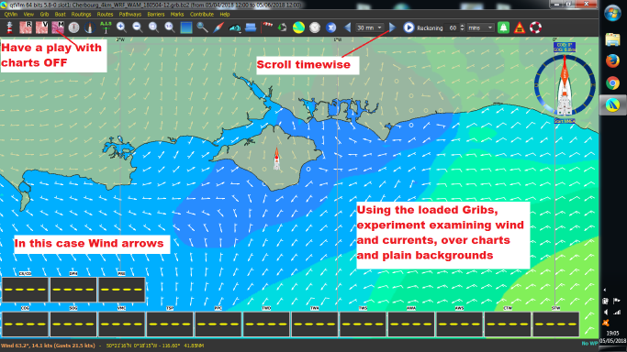The height and width of the screenshot is (352, 627).
Task: Expand the cloud download icon dropdown arrow
Action: 240,31
